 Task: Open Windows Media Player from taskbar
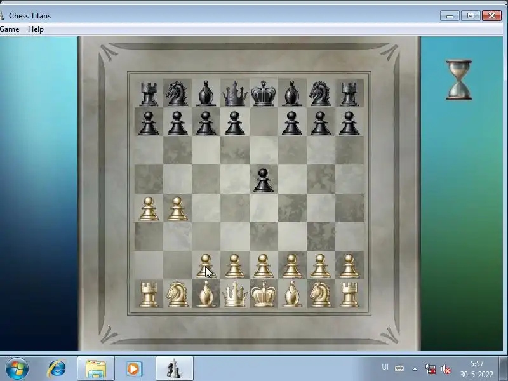pyautogui.click(x=133, y=368)
